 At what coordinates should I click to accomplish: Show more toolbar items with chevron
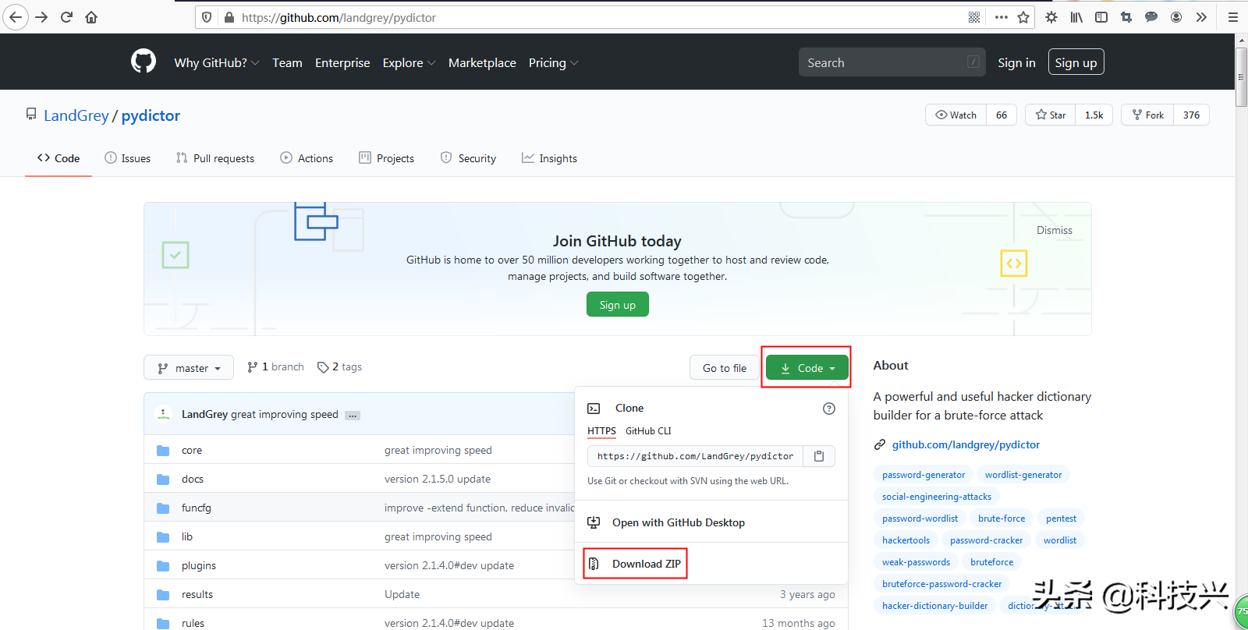[1201, 17]
